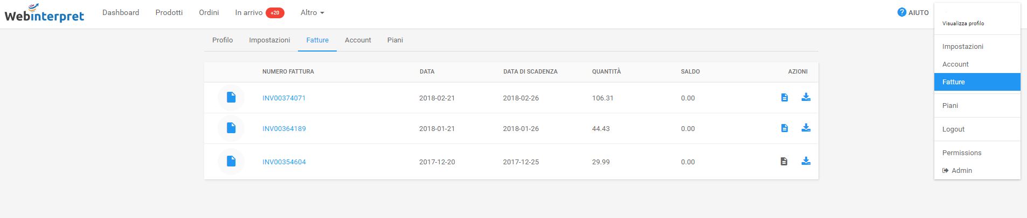Download invoice INV00354604
The width and height of the screenshot is (1027, 218).
[806, 161]
